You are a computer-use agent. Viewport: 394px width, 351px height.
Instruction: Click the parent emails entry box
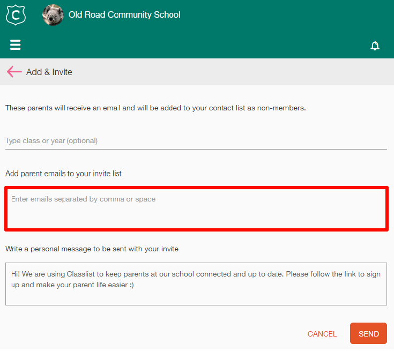pos(197,209)
